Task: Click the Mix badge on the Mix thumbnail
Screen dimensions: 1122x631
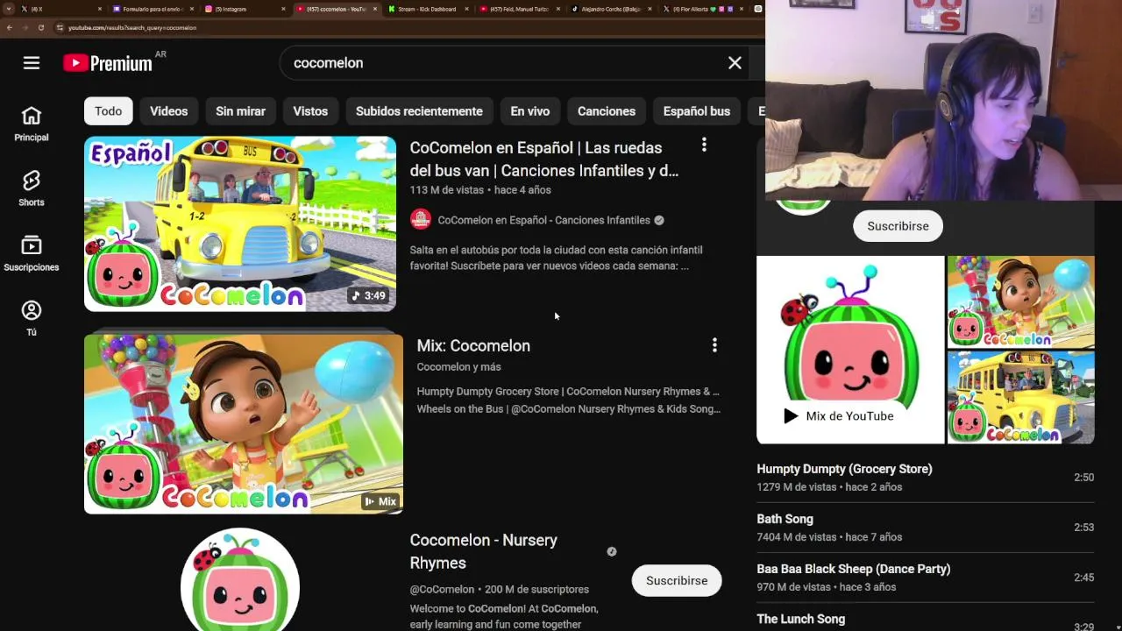Action: (380, 501)
